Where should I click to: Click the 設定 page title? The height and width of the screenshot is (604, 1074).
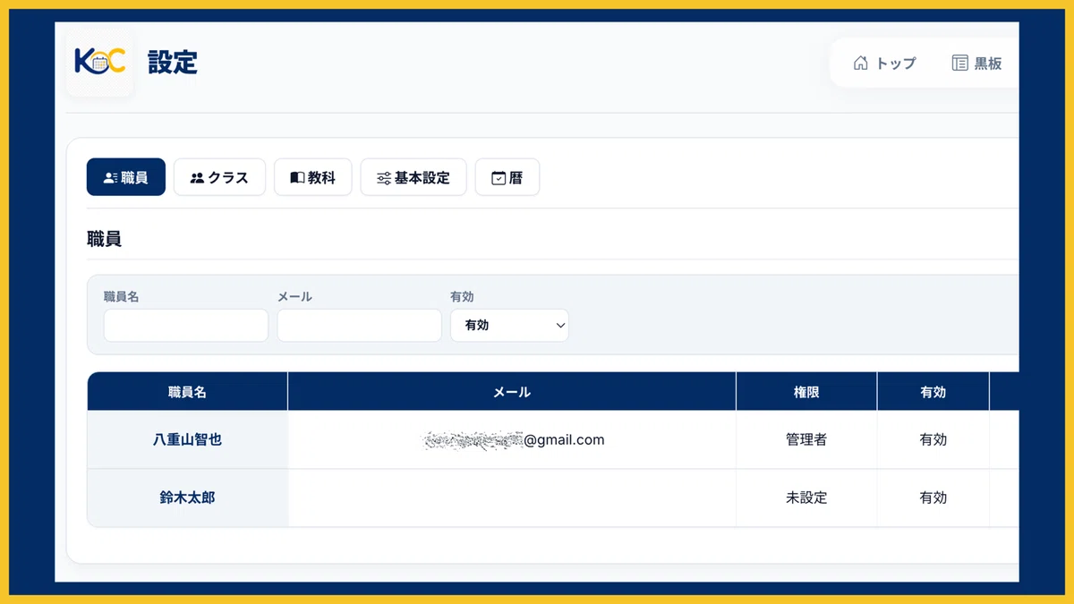click(x=173, y=62)
